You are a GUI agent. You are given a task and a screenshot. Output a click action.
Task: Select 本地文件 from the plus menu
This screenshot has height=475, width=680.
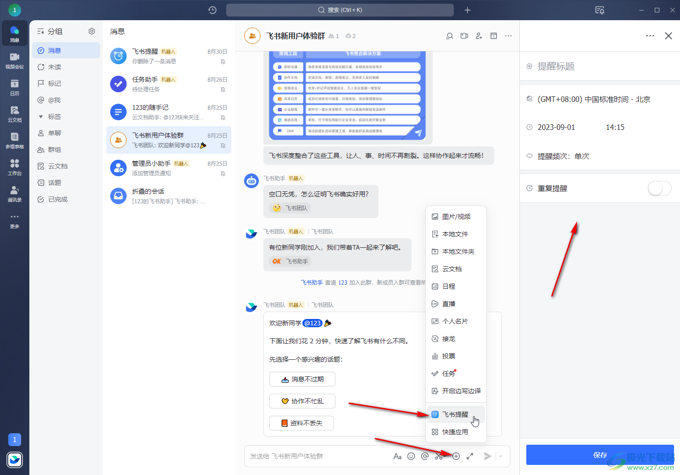(x=456, y=234)
